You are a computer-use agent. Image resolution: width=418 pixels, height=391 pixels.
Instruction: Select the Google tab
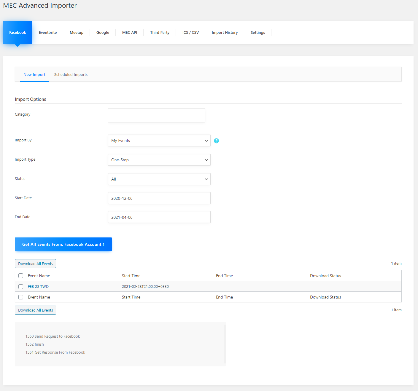(103, 33)
